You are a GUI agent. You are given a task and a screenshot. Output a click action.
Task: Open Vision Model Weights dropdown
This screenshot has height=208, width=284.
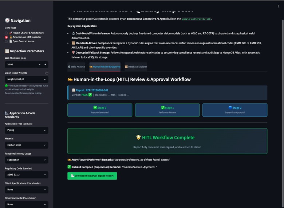pos(27,79)
